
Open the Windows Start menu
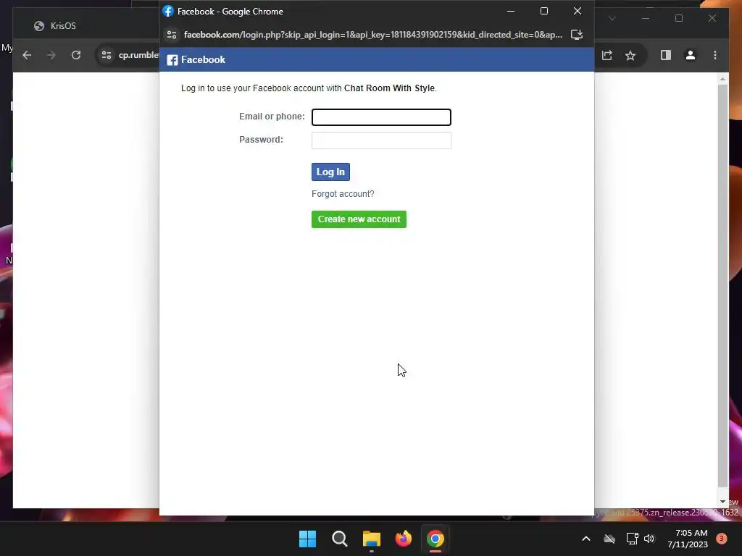point(307,539)
